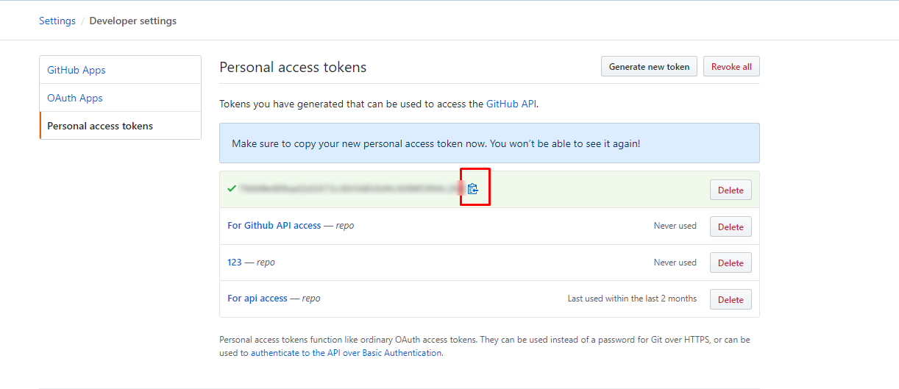Open the GitHub API link
The image size is (899, 389).
coord(511,104)
